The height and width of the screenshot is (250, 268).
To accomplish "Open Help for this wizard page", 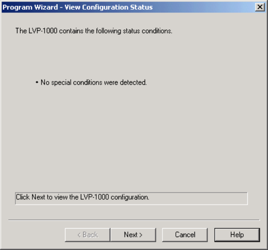I will [236, 235].
